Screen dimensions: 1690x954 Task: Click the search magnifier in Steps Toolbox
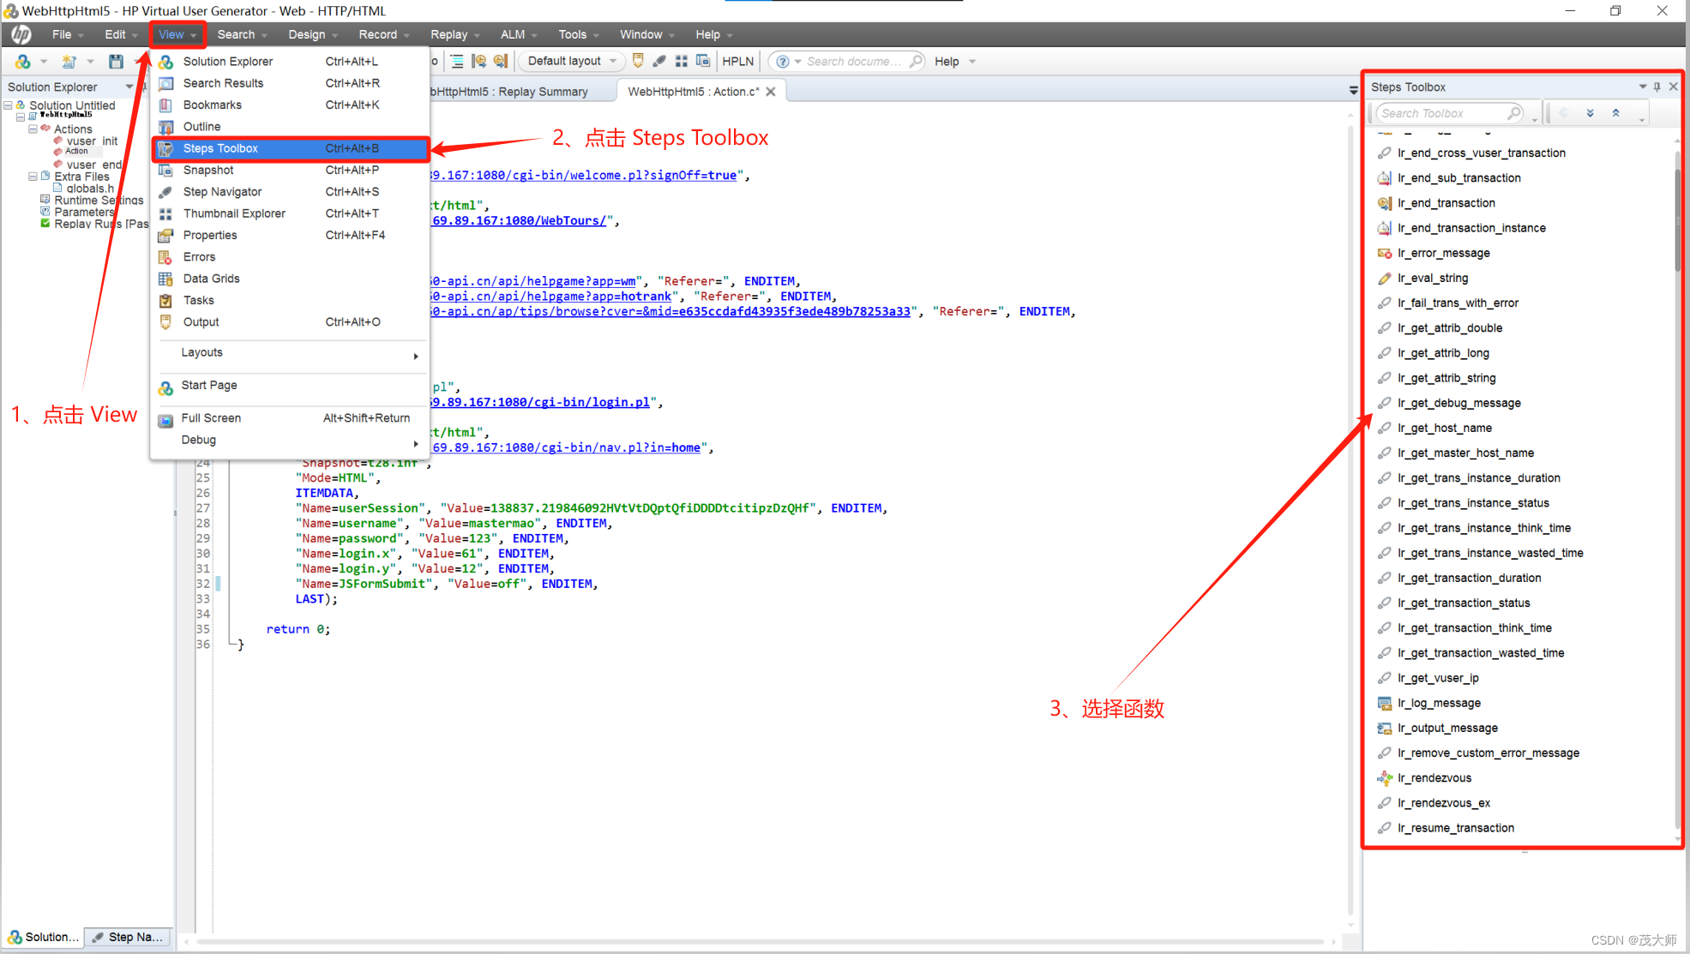1514,112
